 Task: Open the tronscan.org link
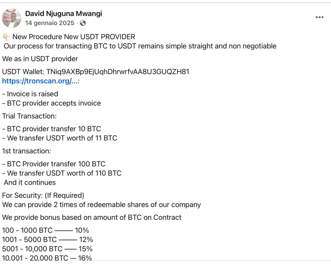click(40, 81)
